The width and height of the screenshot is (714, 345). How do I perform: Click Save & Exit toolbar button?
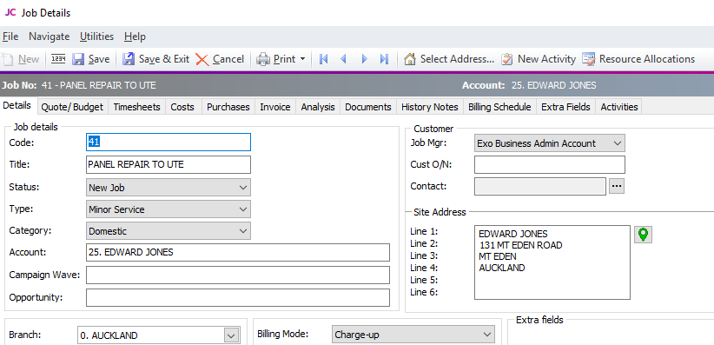(156, 59)
